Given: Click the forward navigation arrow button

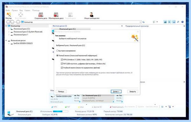Looking at the screenshot, I should (12, 22).
